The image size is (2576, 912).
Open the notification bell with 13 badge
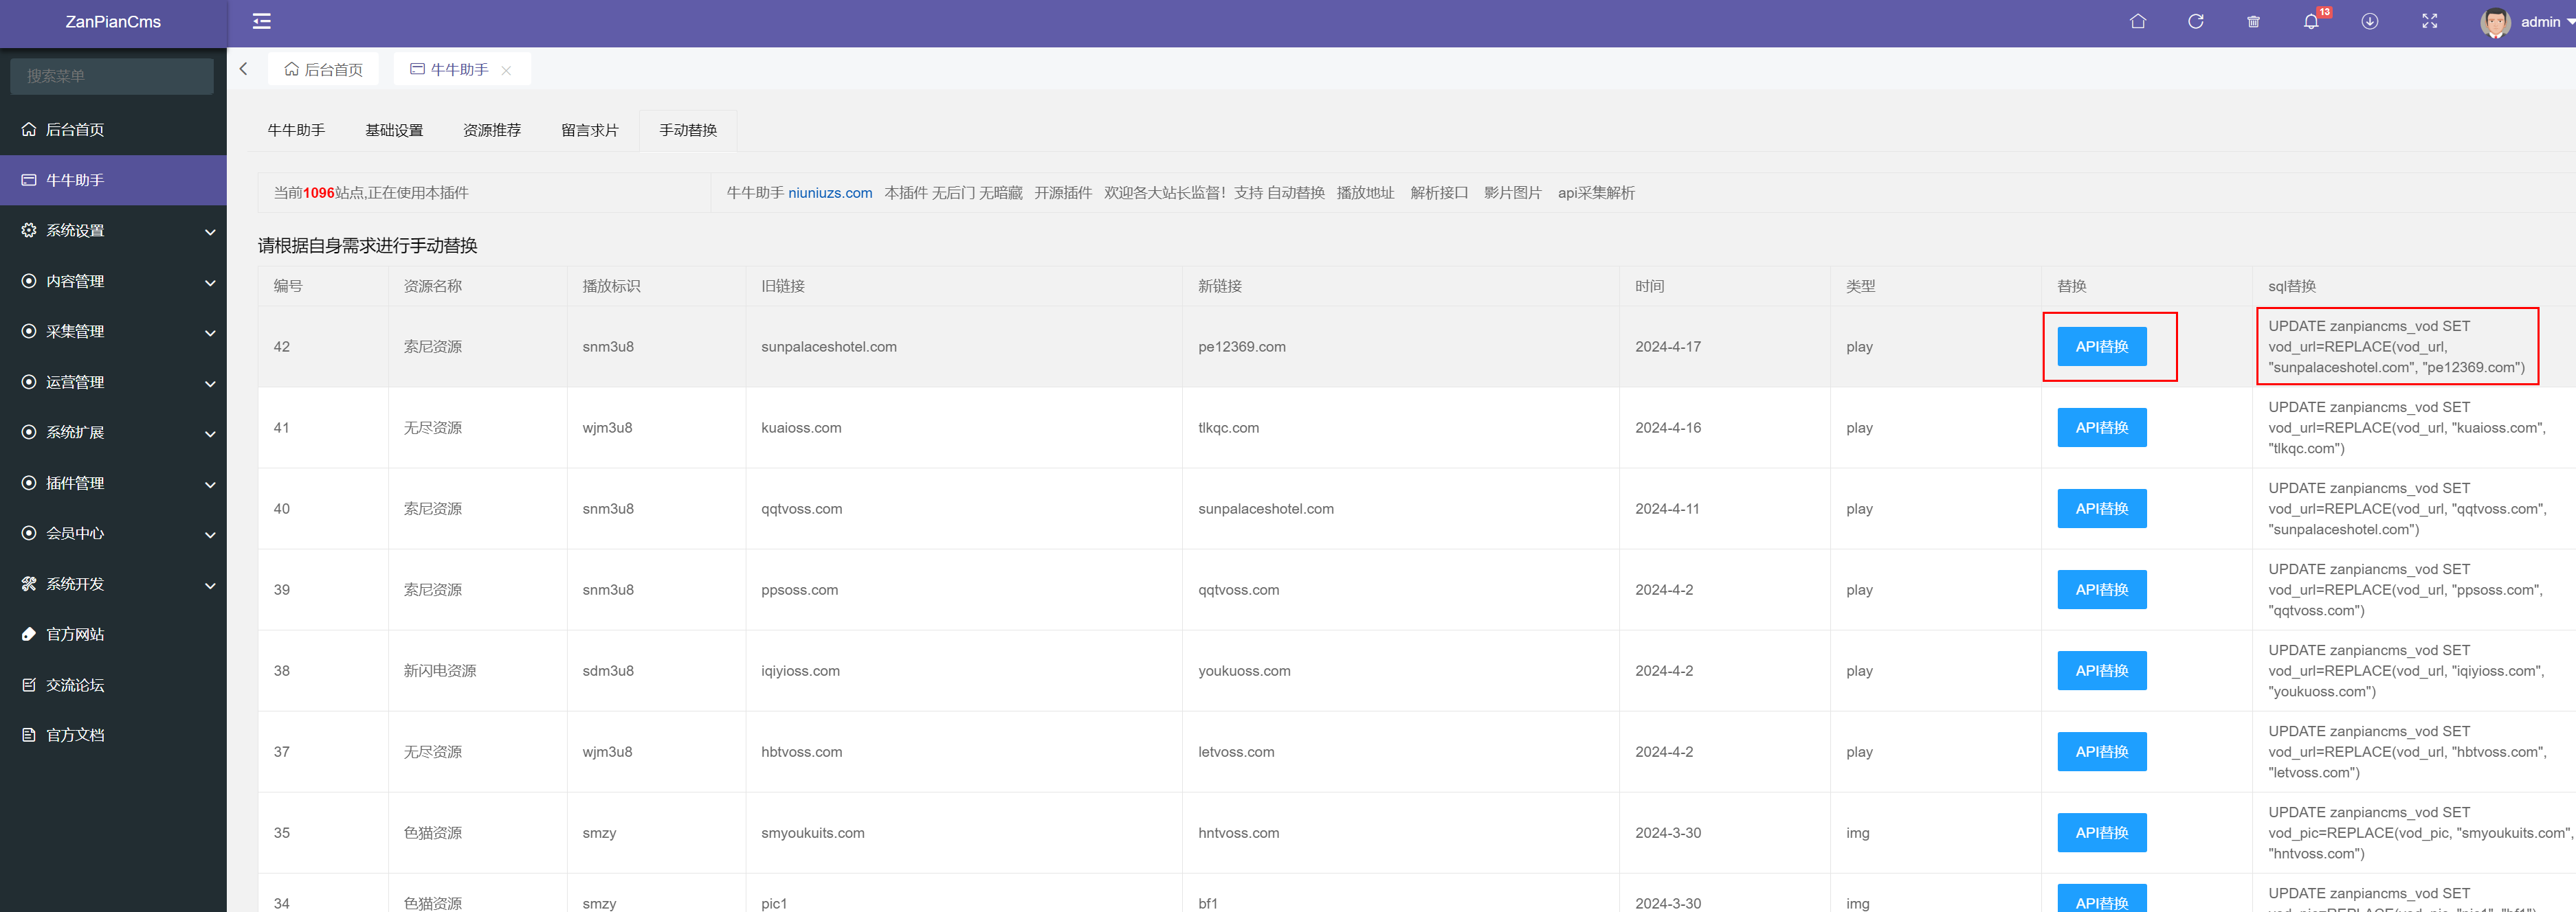2311,21
